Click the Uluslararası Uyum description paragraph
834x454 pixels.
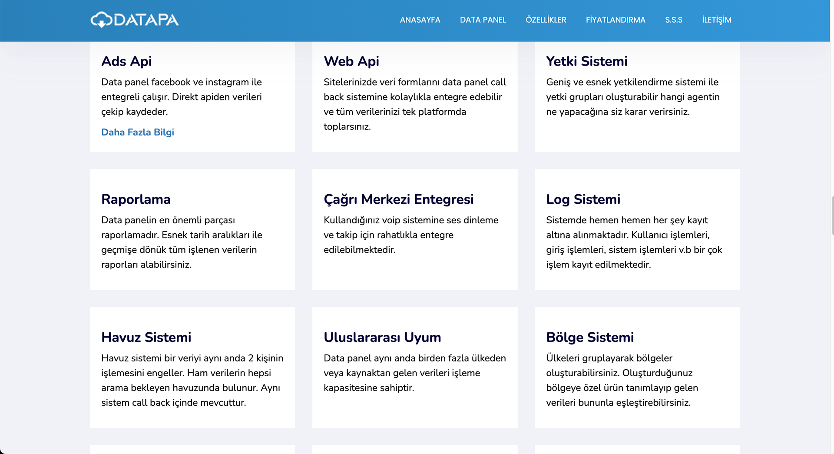[x=415, y=373]
